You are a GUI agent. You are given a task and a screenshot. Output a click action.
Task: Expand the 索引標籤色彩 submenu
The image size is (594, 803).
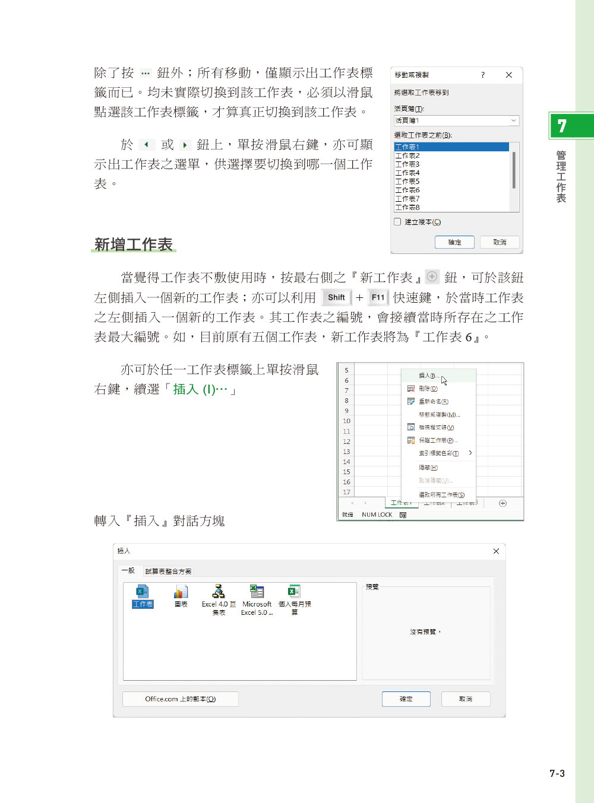(469, 453)
